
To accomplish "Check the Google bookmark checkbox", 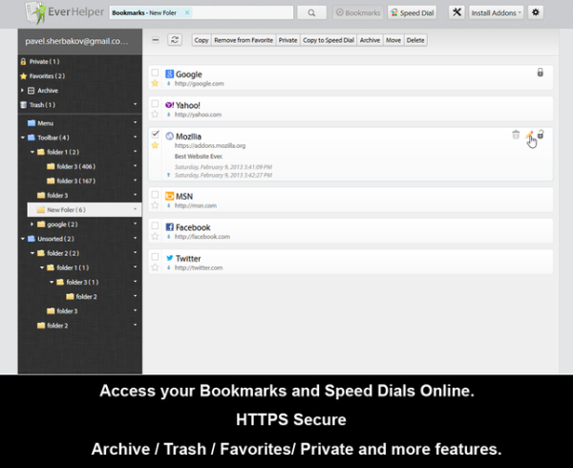I will tap(155, 73).
